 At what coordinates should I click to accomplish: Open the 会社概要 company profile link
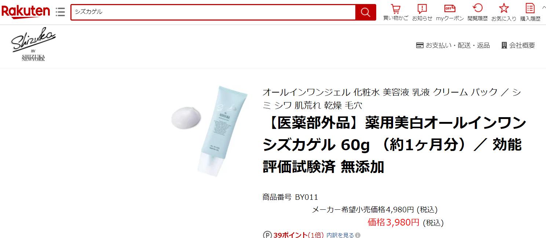coord(518,45)
